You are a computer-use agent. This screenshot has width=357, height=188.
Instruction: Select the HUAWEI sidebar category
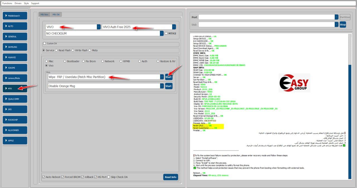point(15,57)
